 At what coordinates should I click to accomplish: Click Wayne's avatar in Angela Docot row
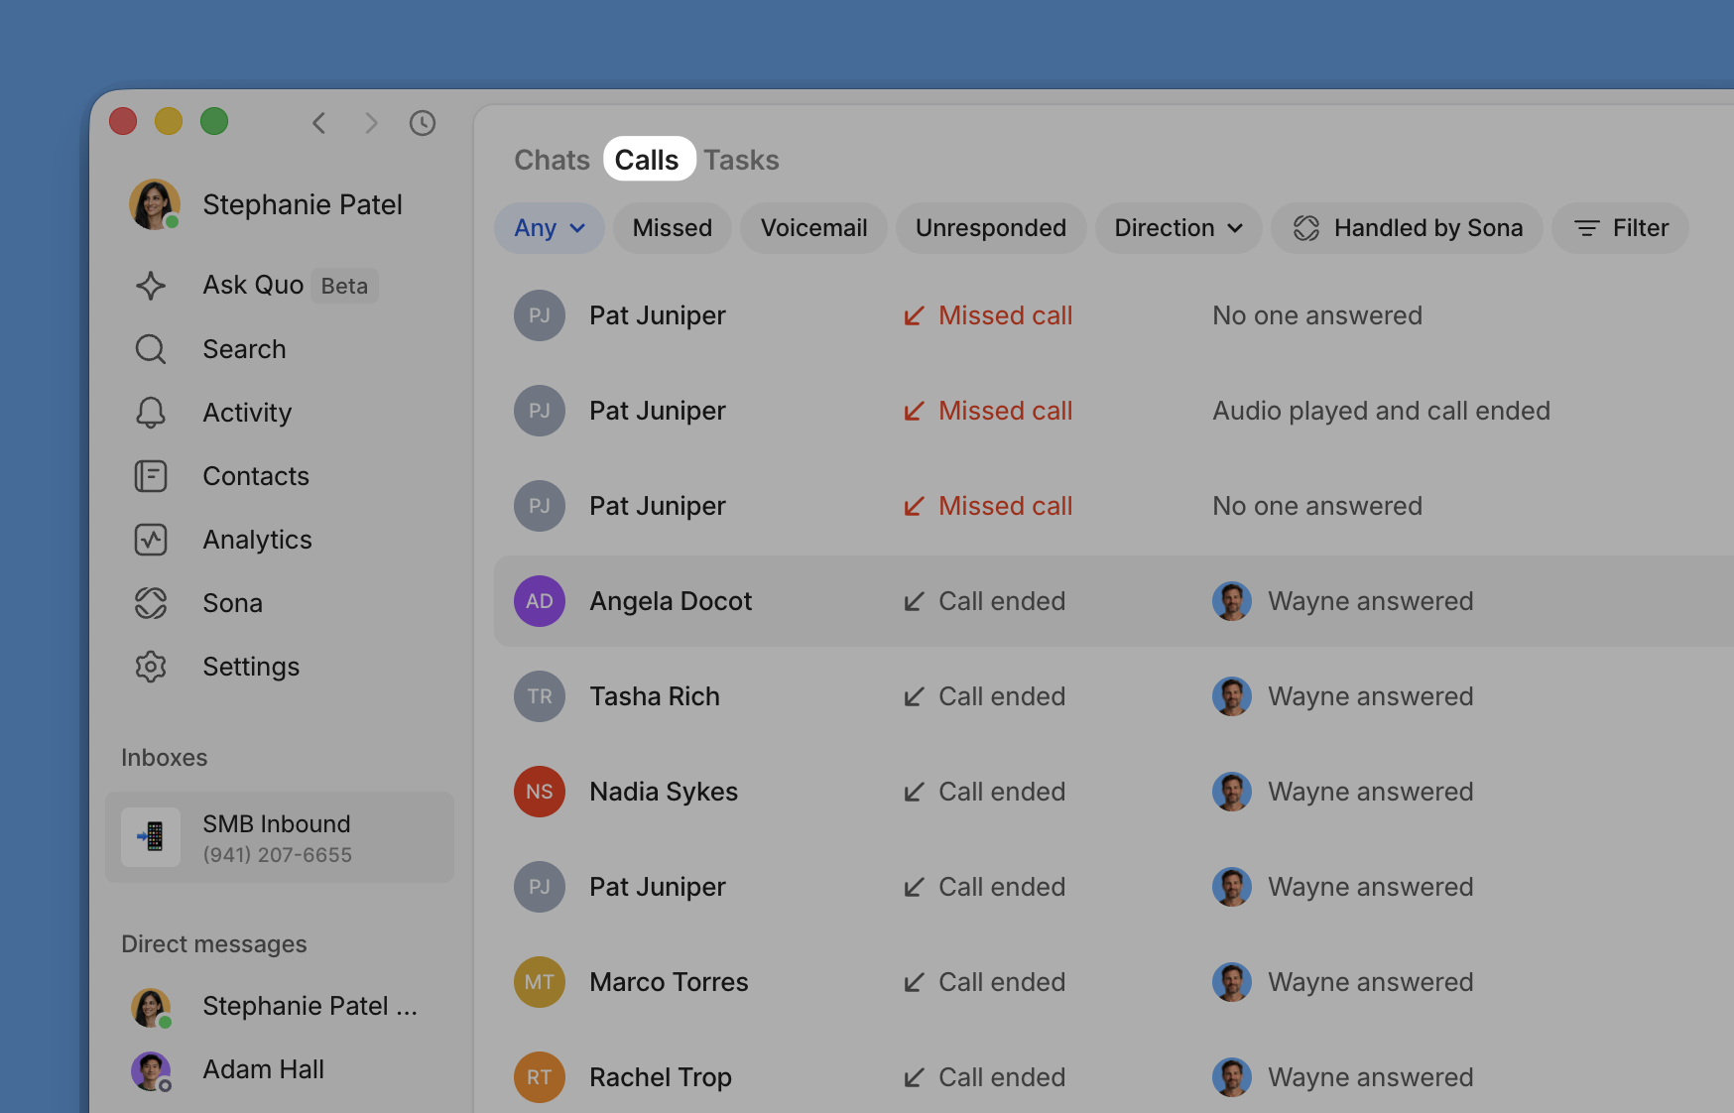tap(1232, 601)
